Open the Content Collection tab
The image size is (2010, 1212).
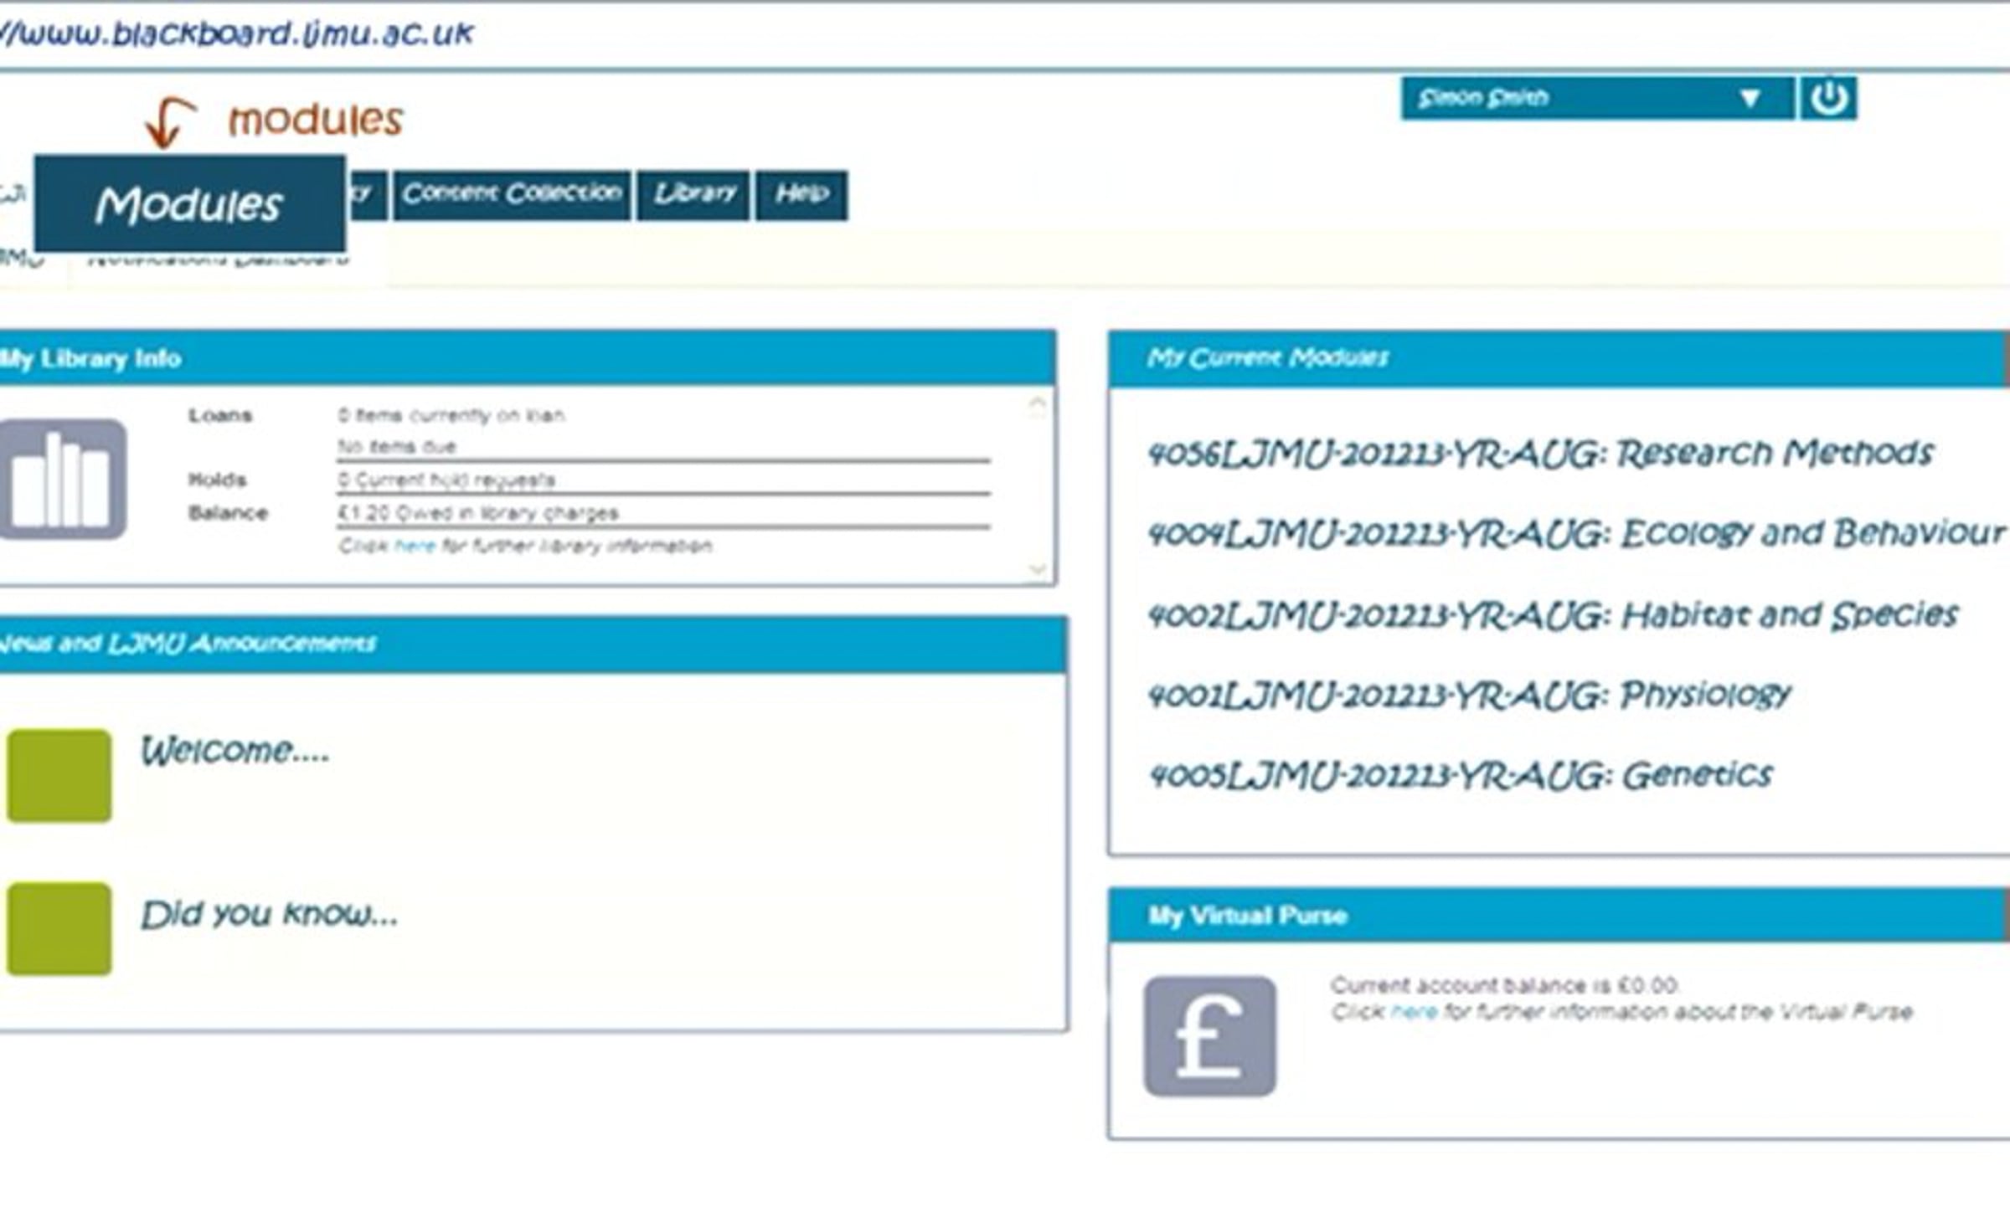click(512, 194)
